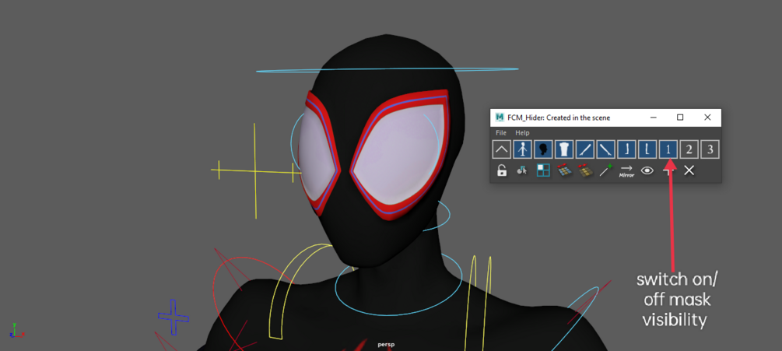
Task: Click the Mirror arrow button
Action: click(626, 171)
